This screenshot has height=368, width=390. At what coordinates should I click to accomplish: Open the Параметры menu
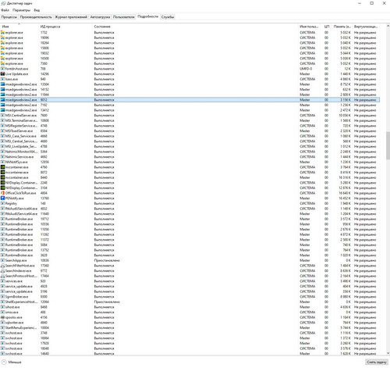(21, 10)
